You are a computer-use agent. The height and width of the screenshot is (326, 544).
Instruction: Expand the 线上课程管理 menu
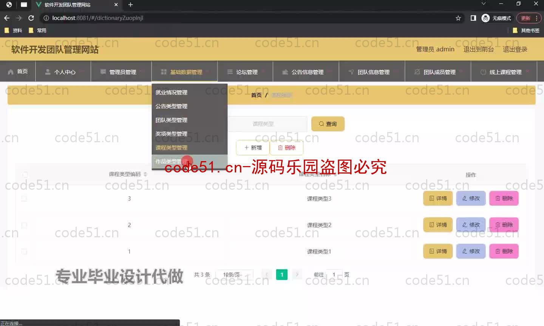[504, 72]
